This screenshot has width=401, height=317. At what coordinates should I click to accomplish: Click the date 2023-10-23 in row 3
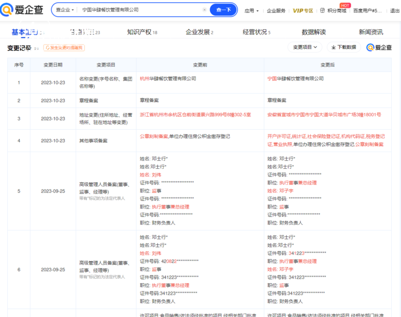click(53, 119)
